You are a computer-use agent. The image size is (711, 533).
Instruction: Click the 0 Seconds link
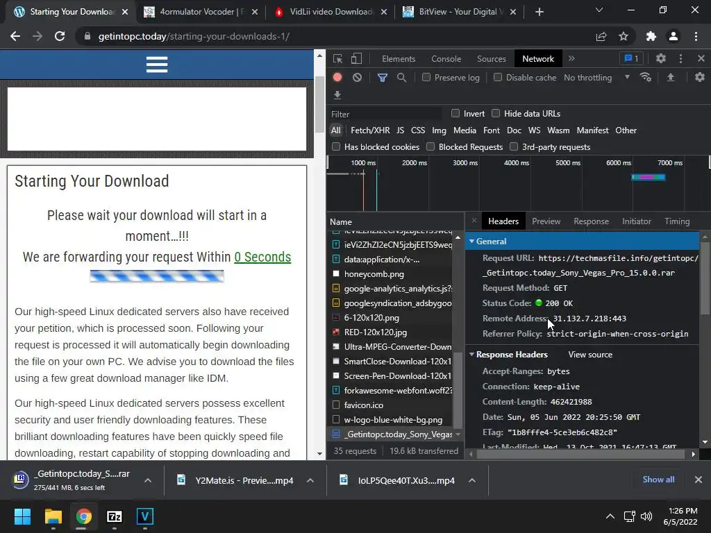pos(262,257)
